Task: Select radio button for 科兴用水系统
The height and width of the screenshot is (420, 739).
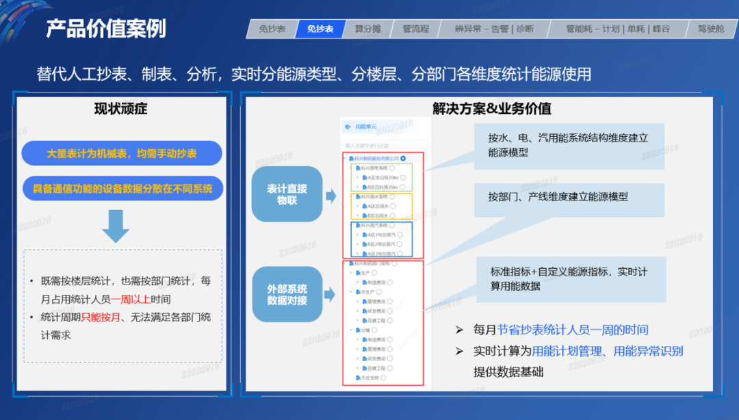Action: tap(391, 196)
